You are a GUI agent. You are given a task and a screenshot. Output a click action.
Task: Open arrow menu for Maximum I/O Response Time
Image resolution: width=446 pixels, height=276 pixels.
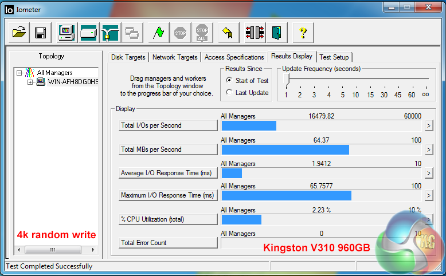[x=429, y=195]
